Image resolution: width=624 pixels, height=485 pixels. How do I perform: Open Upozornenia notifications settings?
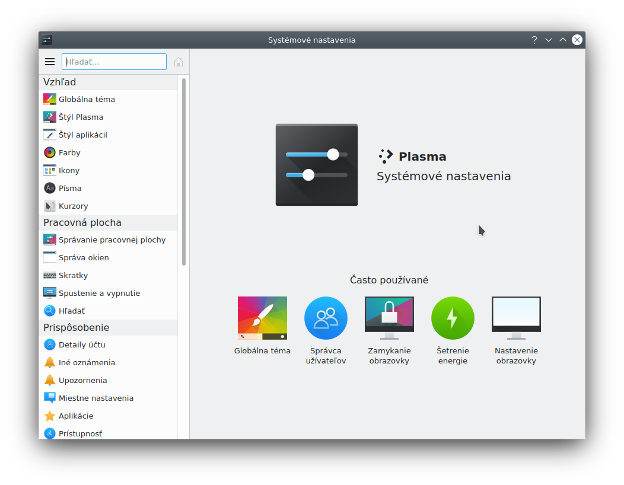tap(108, 380)
